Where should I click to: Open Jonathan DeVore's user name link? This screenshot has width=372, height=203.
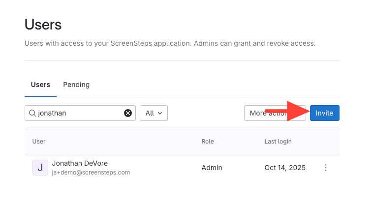point(80,163)
